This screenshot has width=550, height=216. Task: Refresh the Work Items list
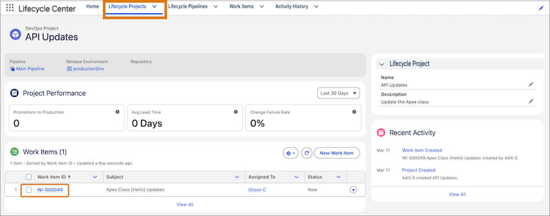click(x=306, y=153)
